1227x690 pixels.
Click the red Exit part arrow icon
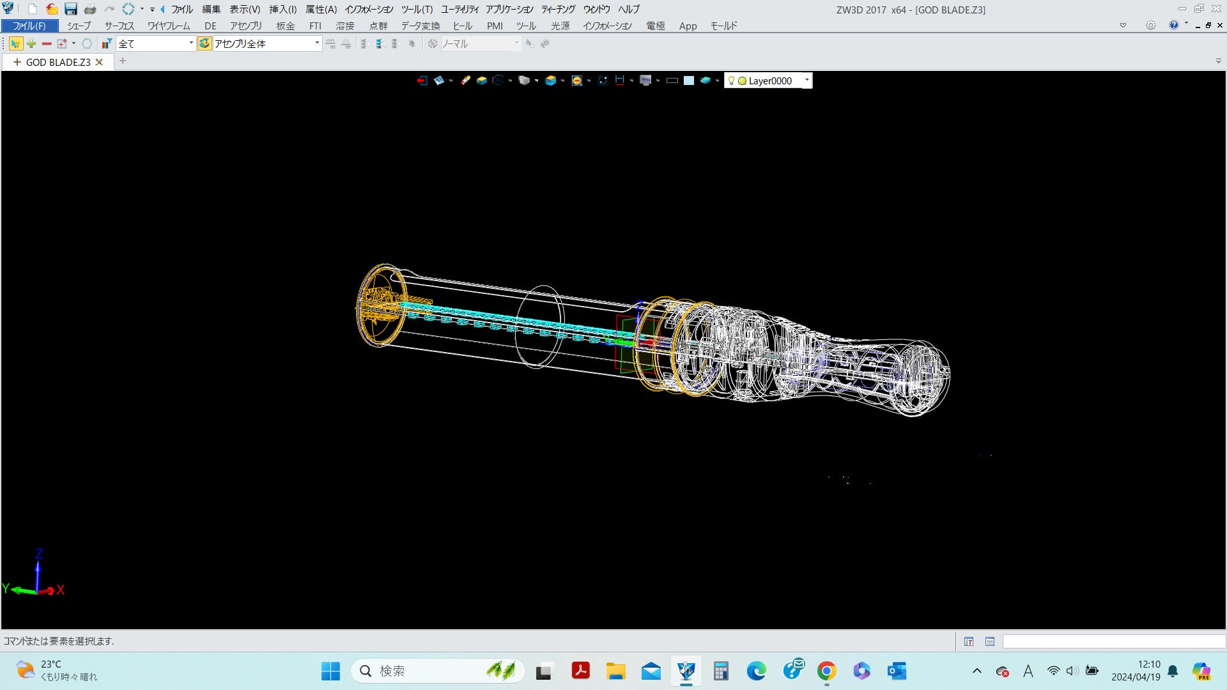pyautogui.click(x=422, y=80)
